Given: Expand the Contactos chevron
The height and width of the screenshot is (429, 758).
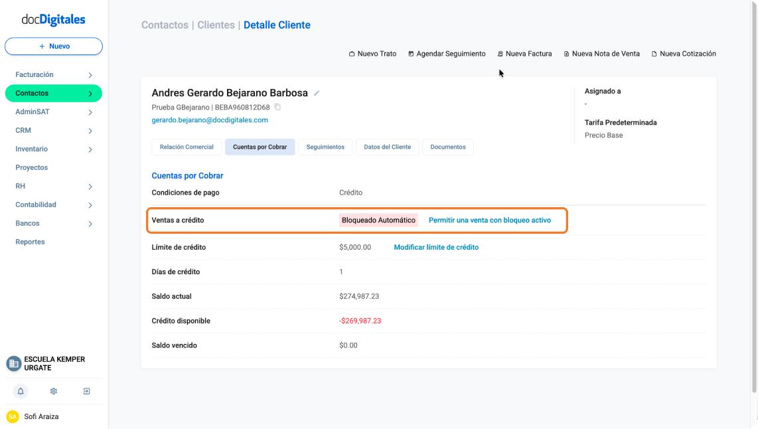Looking at the screenshot, I should (90, 94).
